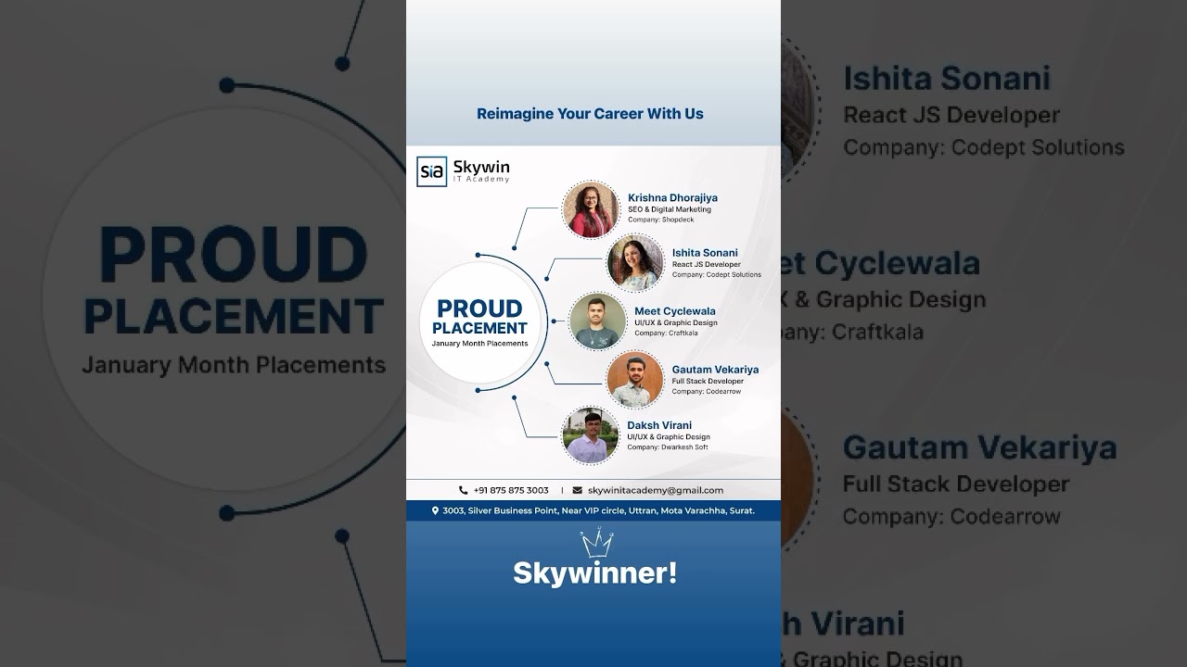1187x667 pixels.
Task: Click large "Gautam Vekariya" in right background
Action: tap(980, 448)
